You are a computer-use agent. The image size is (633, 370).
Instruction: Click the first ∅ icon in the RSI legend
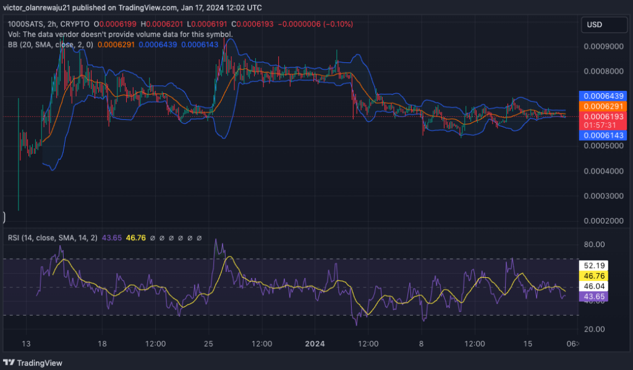(152, 238)
